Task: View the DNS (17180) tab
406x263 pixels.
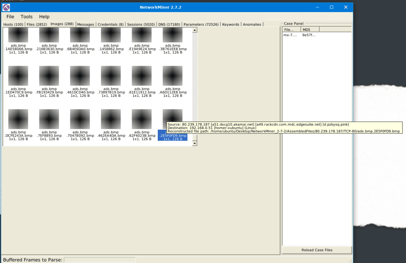Action: click(168, 24)
